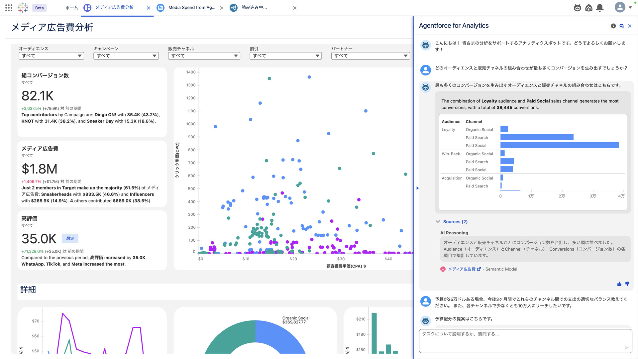The height and width of the screenshot is (359, 638).
Task: Click the AI Reasoning heading
Action: (x=454, y=233)
